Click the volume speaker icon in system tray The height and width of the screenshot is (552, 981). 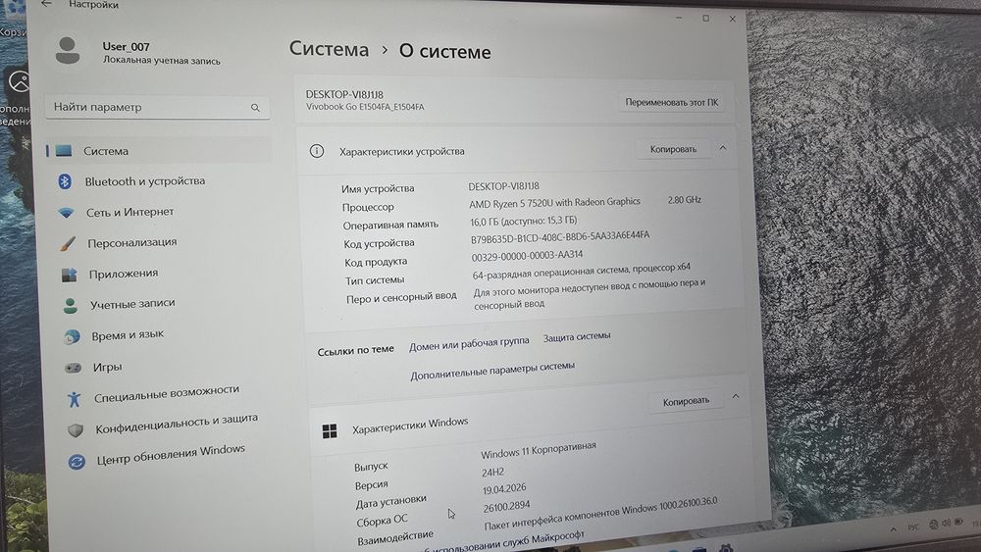[x=946, y=523]
